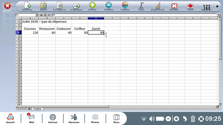This screenshot has width=223, height=125.
Task: Select the Feuille1 sheet tab
Action: [37, 109]
